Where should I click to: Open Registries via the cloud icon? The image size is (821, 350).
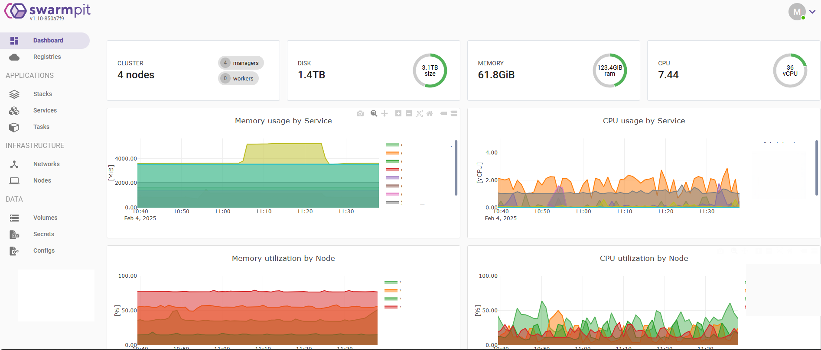tap(14, 57)
